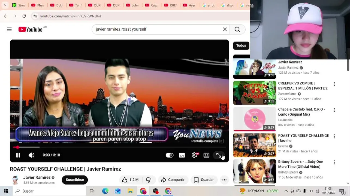Open options menu for Chapa & Castelo video
The width and height of the screenshot is (350, 196).
(334, 110)
